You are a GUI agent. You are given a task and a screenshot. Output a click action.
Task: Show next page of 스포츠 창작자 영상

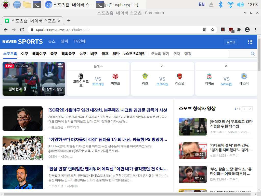[250, 109]
